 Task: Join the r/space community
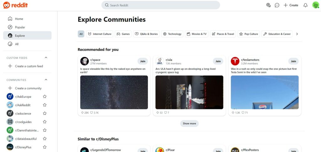point(143,61)
